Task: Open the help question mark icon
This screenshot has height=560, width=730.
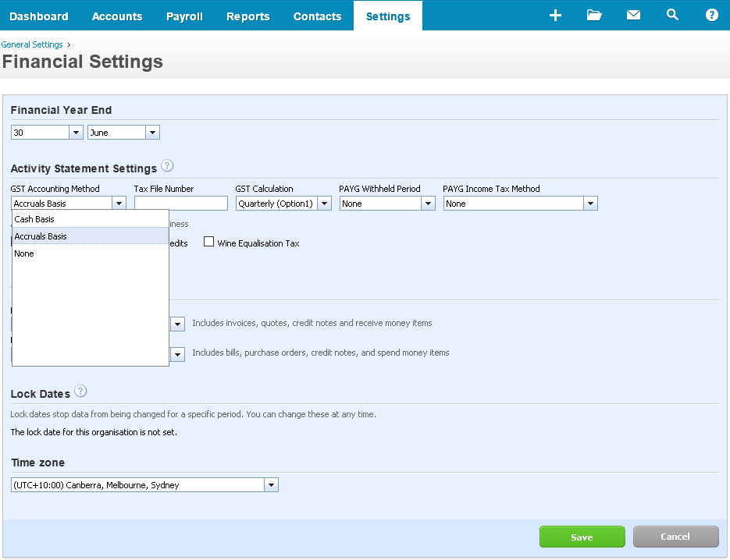Action: [711, 16]
